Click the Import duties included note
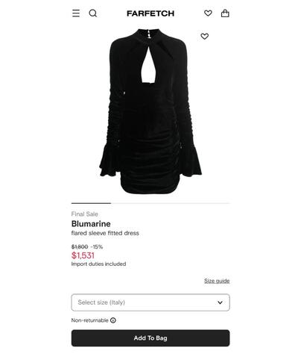The width and height of the screenshot is (298, 354). pyautogui.click(x=98, y=264)
